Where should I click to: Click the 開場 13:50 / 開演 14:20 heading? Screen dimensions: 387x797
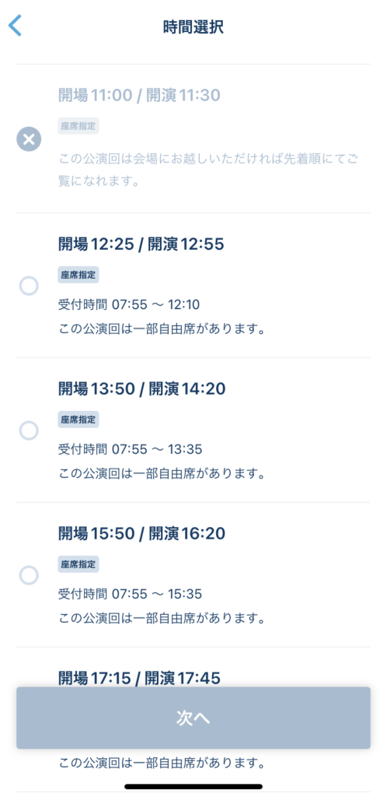point(142,389)
